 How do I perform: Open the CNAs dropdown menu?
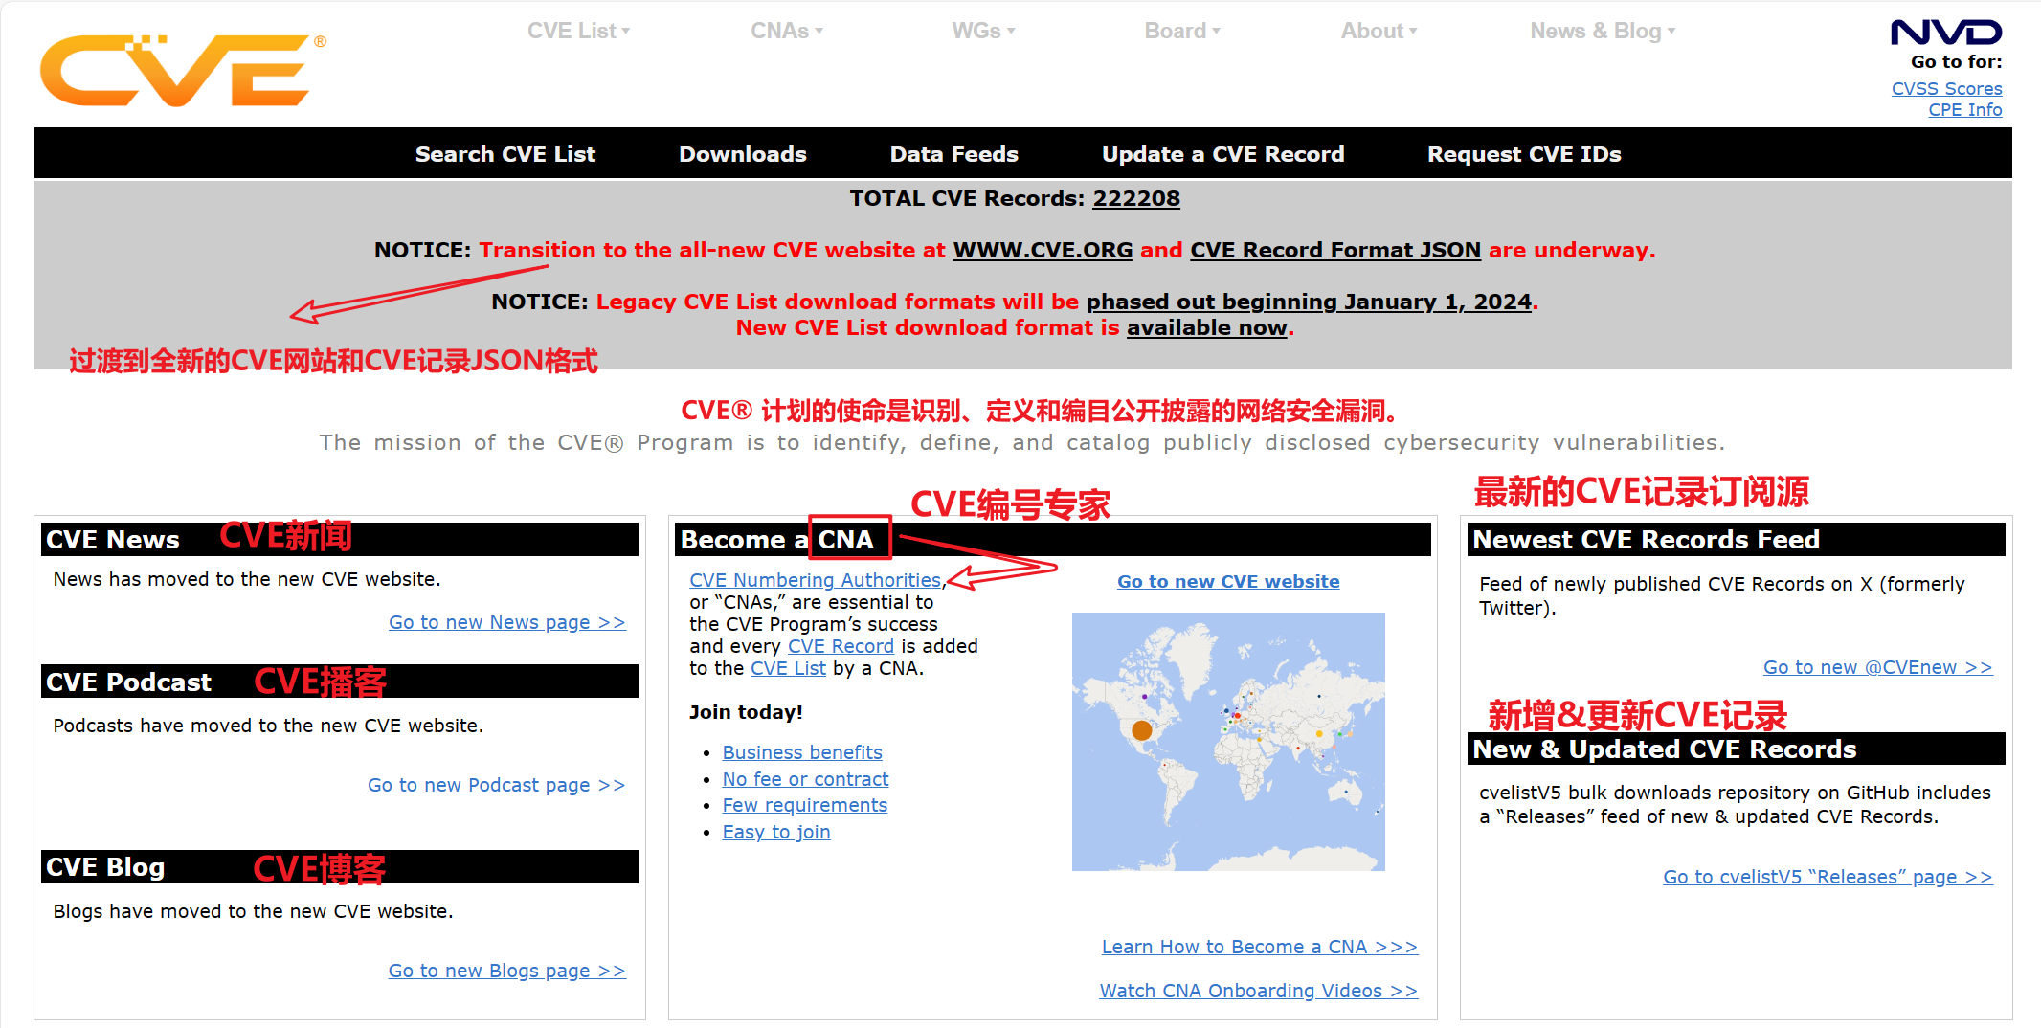785,30
